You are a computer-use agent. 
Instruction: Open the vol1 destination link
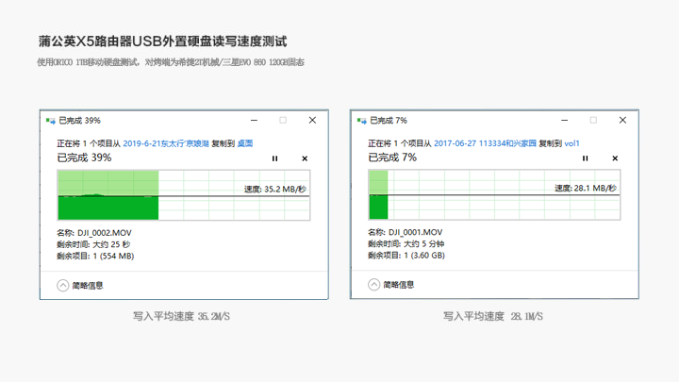point(571,144)
